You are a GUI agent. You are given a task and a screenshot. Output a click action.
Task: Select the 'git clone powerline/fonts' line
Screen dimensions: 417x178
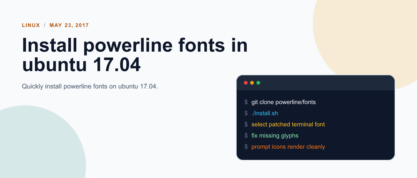284,102
